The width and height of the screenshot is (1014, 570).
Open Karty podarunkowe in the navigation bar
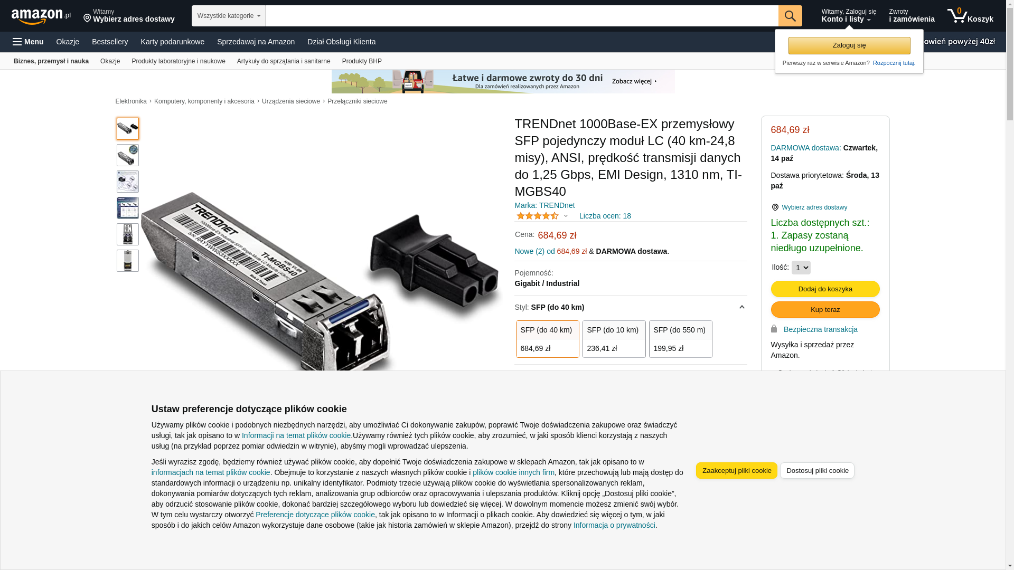[x=172, y=42]
